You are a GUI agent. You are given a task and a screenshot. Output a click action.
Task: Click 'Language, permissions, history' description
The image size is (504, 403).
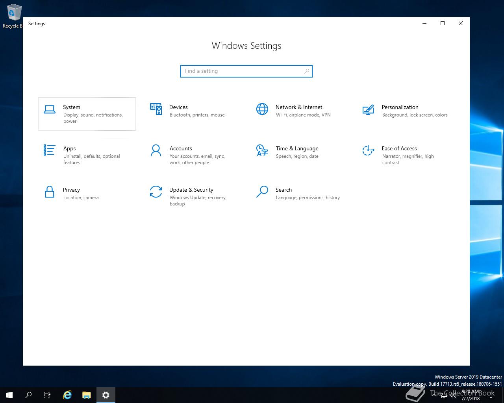click(308, 198)
